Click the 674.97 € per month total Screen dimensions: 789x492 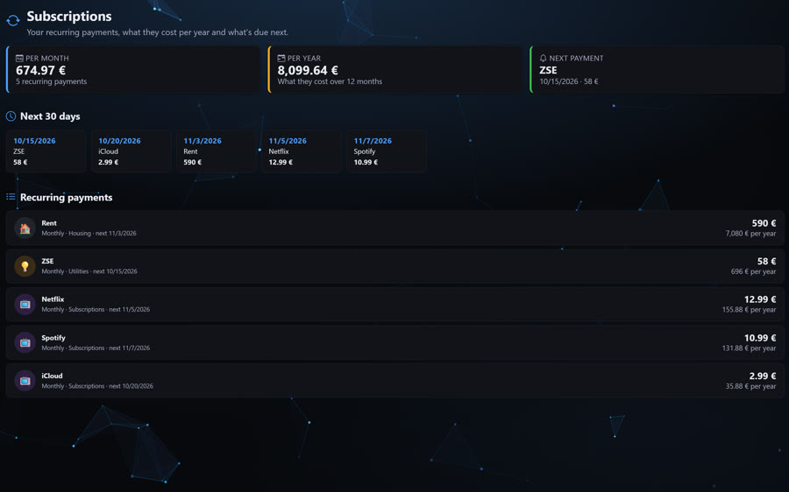click(40, 70)
